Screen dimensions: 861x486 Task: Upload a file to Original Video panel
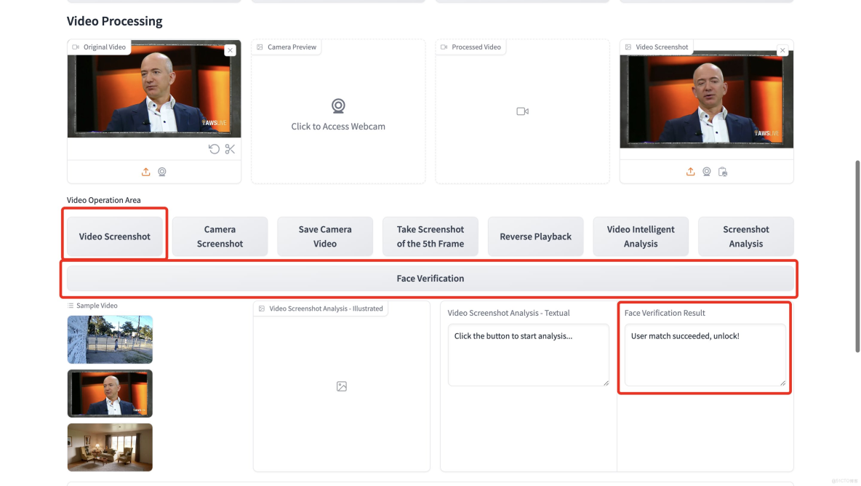(145, 171)
